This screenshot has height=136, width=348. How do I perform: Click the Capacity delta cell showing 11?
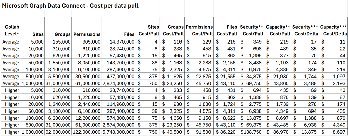coord(333,41)
